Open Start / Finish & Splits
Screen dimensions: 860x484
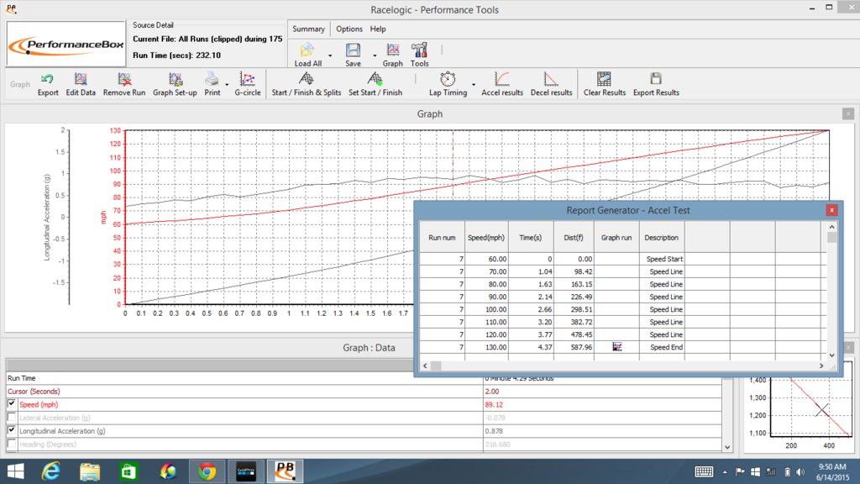tap(306, 84)
